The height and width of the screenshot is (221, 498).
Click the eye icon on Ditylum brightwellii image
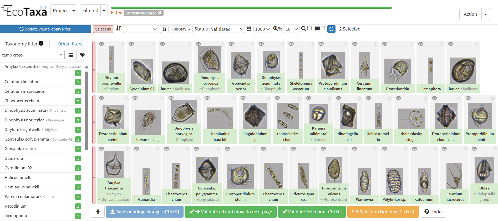coord(101,44)
